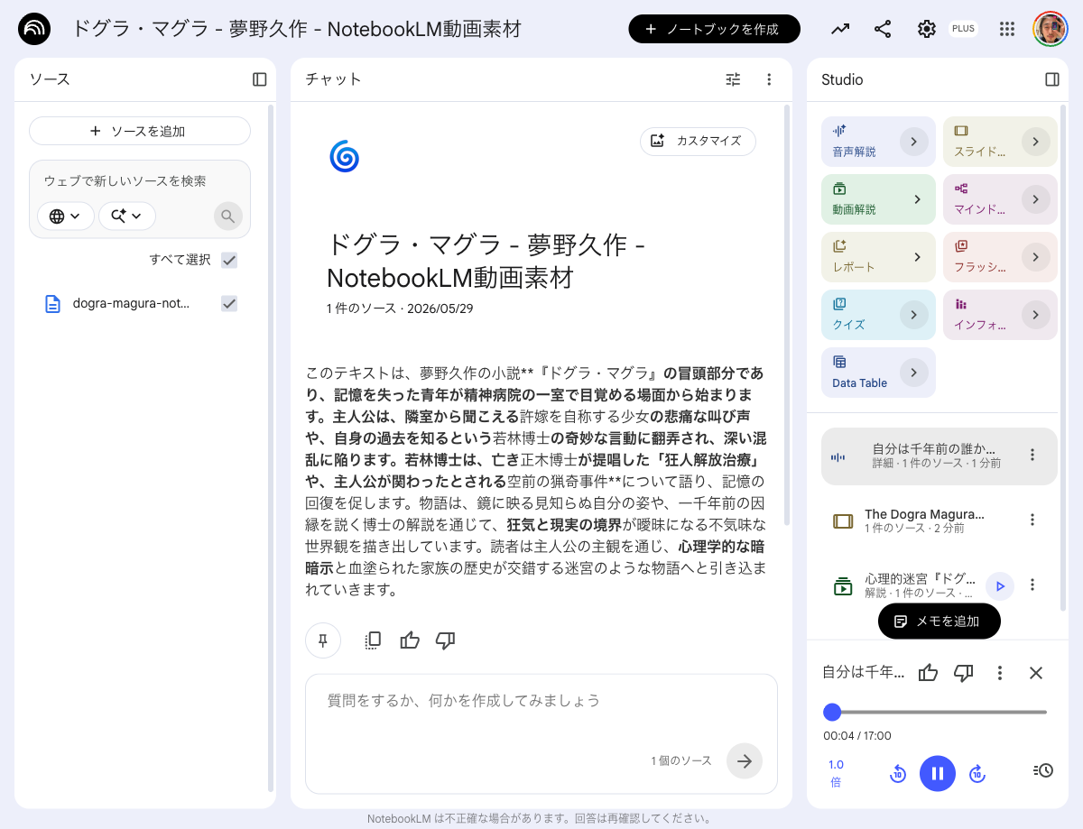Skip audio forward ten seconds
The height and width of the screenshot is (829, 1083).
pyautogui.click(x=977, y=773)
